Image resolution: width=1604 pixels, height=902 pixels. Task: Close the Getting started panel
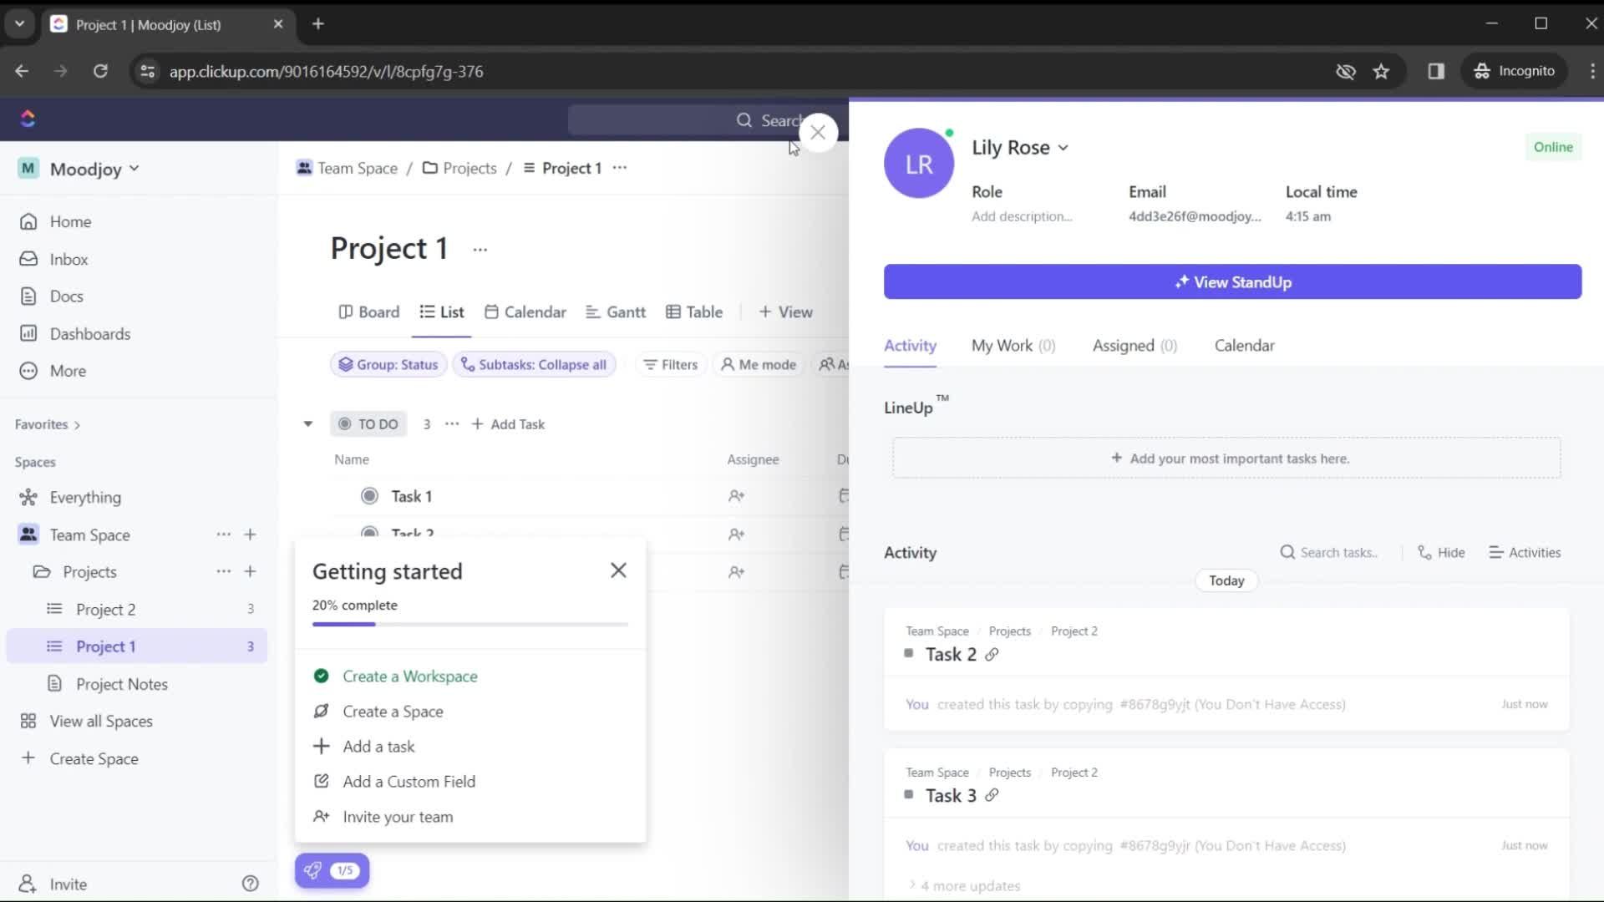[618, 570]
